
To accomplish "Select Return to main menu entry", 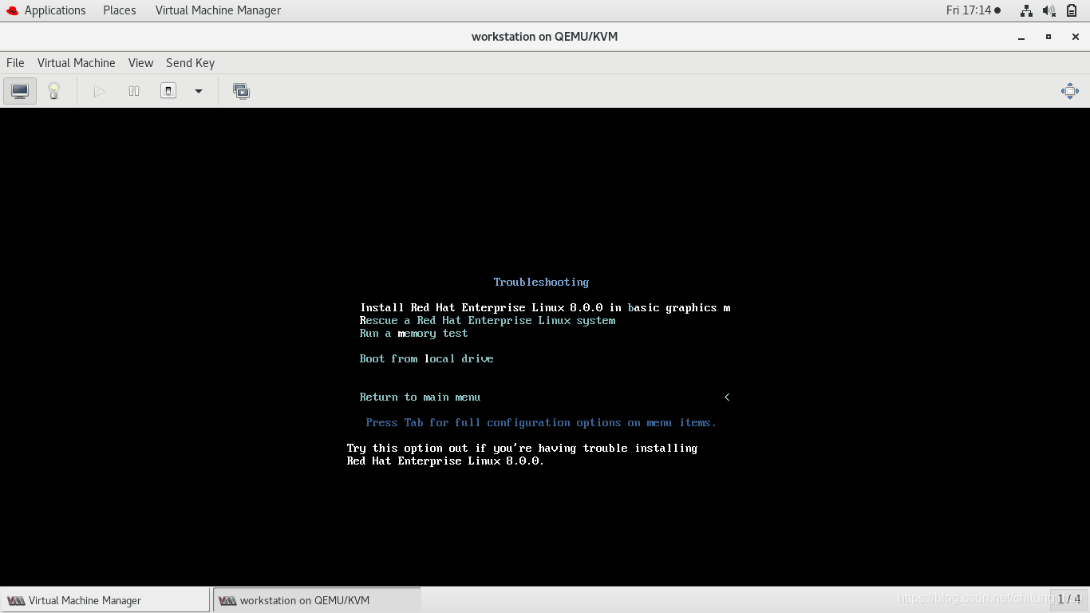I will 420,397.
